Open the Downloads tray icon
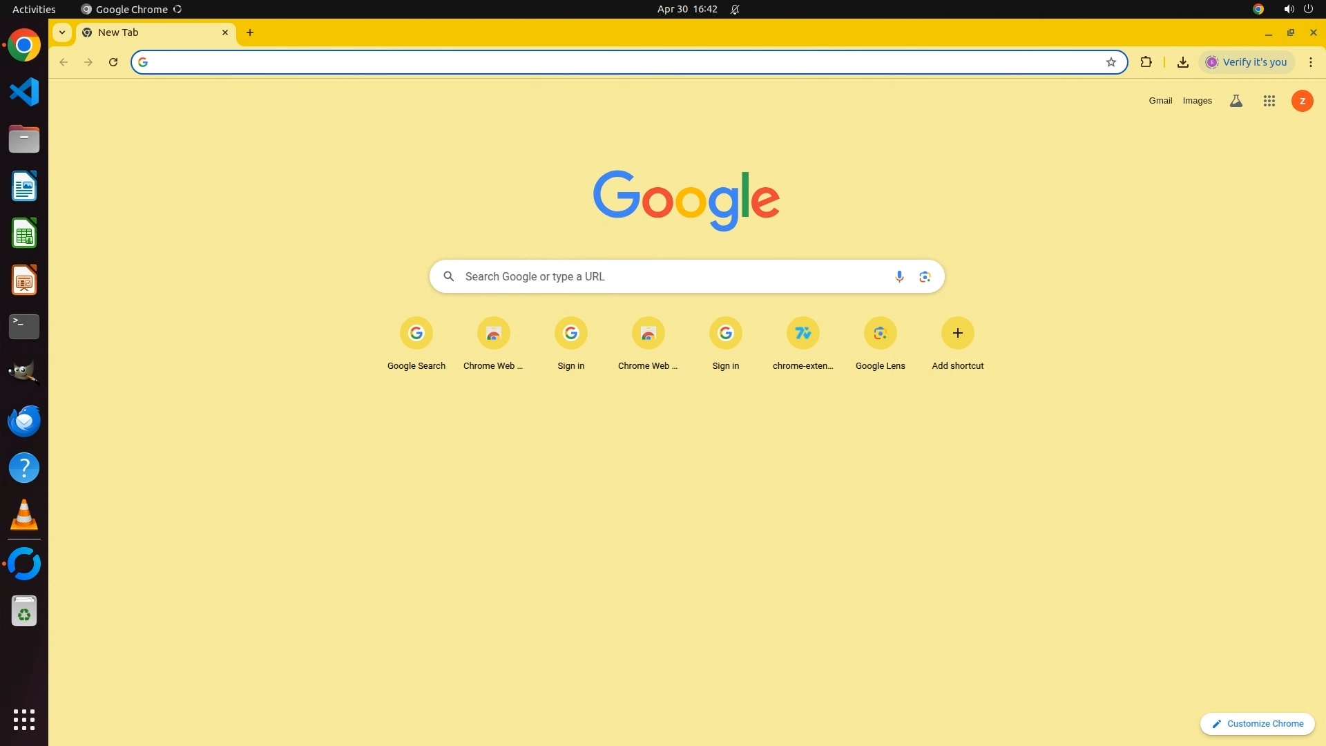The height and width of the screenshot is (746, 1326). pos(1182,62)
